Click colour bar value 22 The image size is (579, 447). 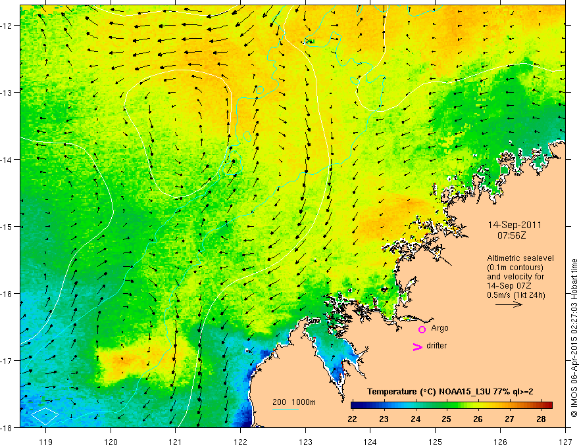352,419
